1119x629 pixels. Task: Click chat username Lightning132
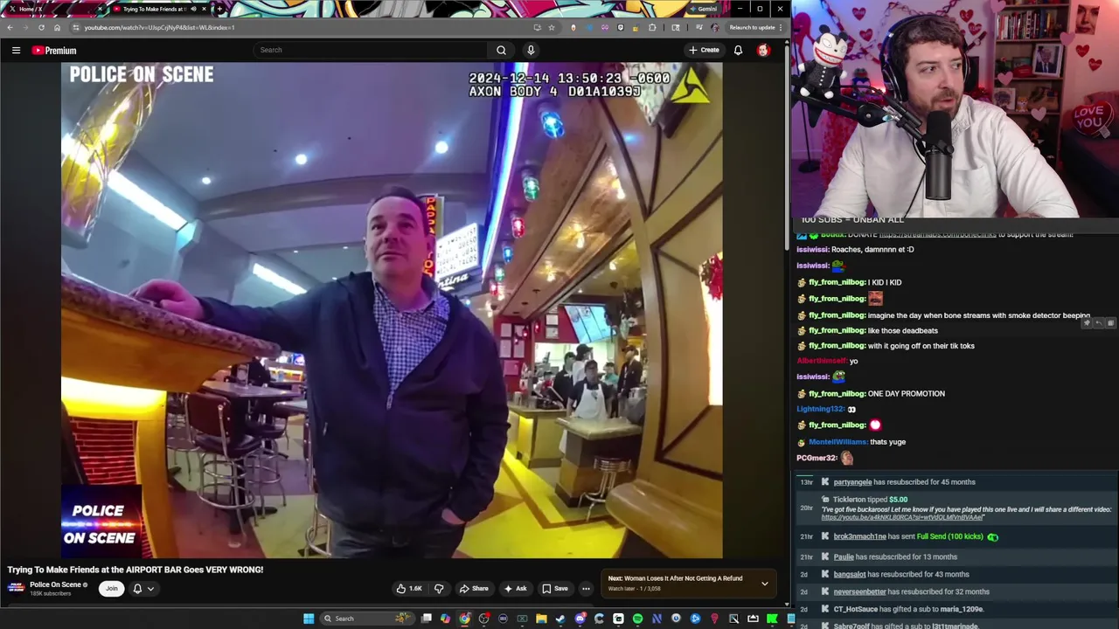coord(820,409)
